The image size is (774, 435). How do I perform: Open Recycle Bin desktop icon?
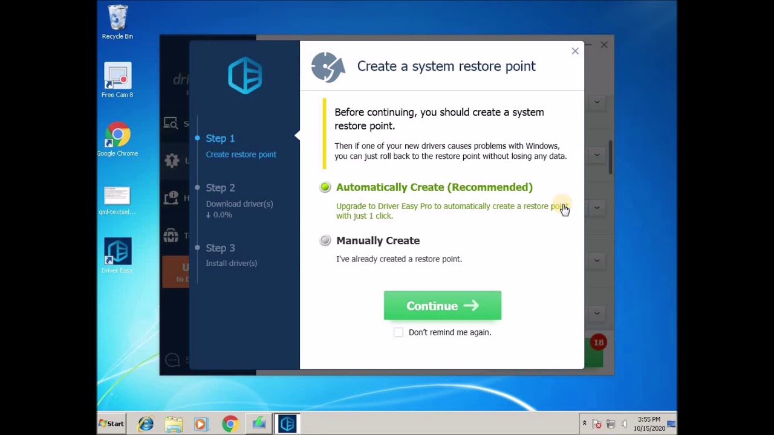pyautogui.click(x=117, y=22)
